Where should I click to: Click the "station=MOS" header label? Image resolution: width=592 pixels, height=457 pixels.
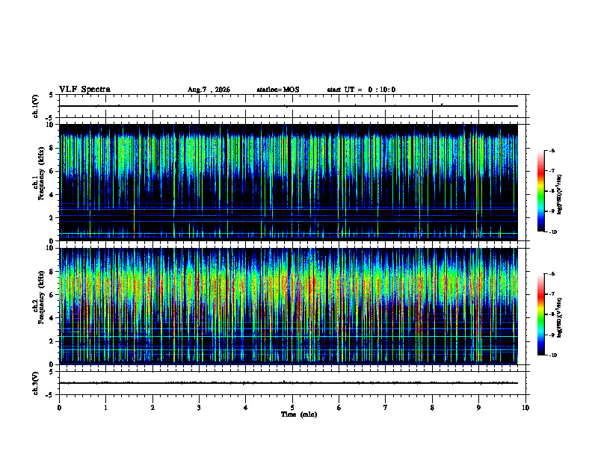click(x=278, y=90)
